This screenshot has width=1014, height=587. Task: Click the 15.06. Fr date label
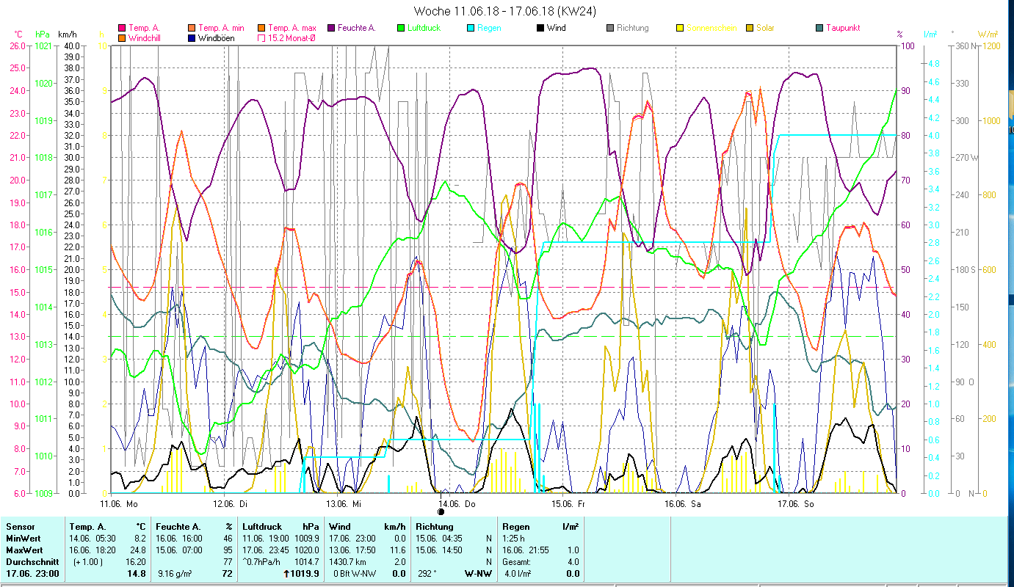coord(569,504)
